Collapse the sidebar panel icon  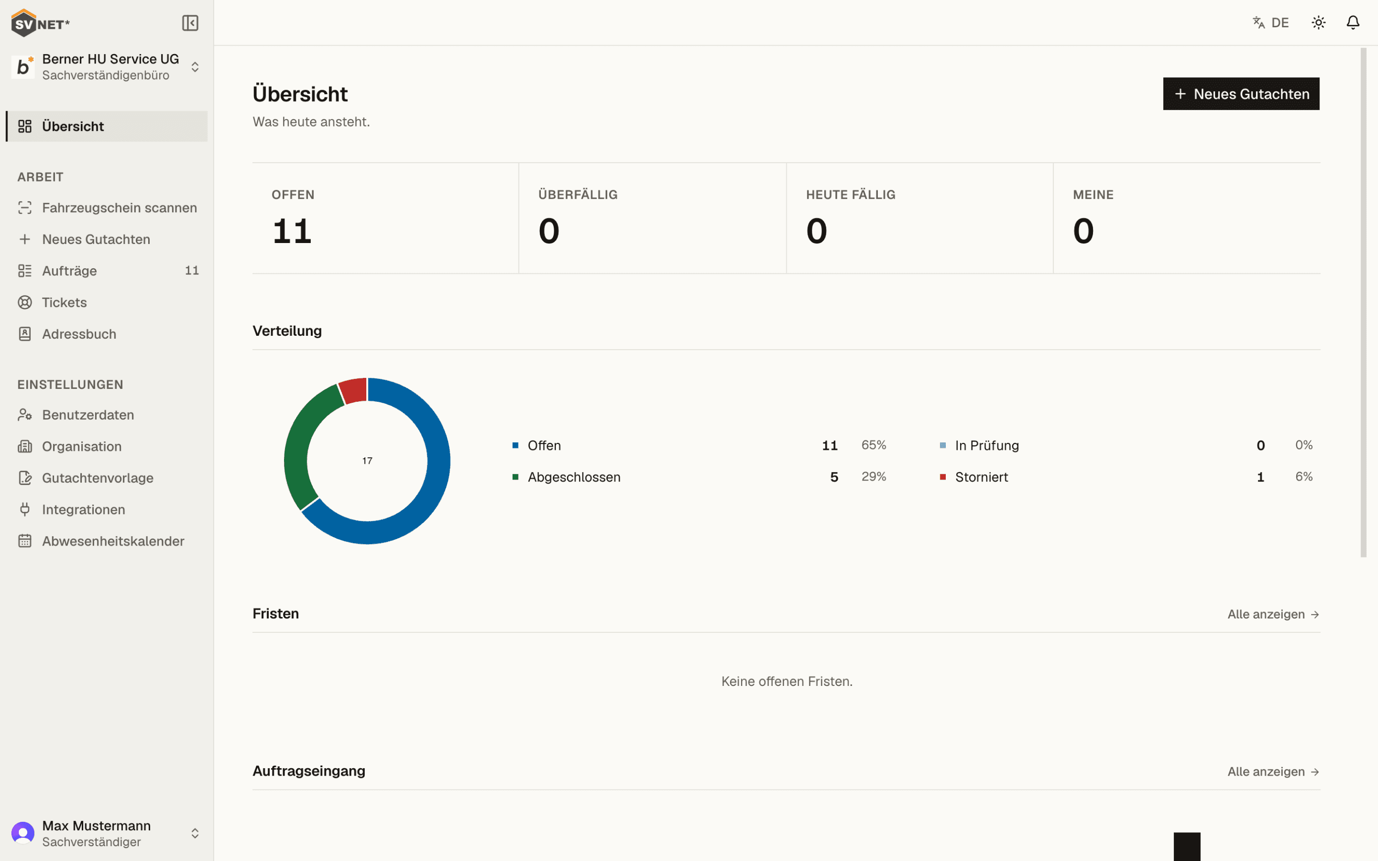click(x=190, y=23)
